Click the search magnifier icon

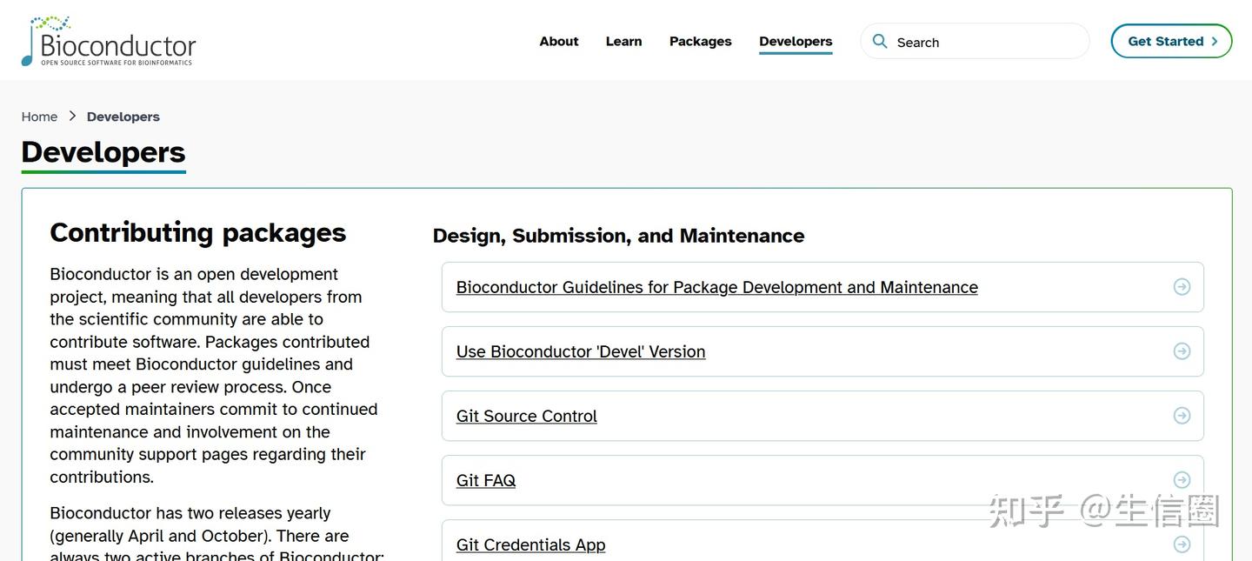tap(879, 40)
